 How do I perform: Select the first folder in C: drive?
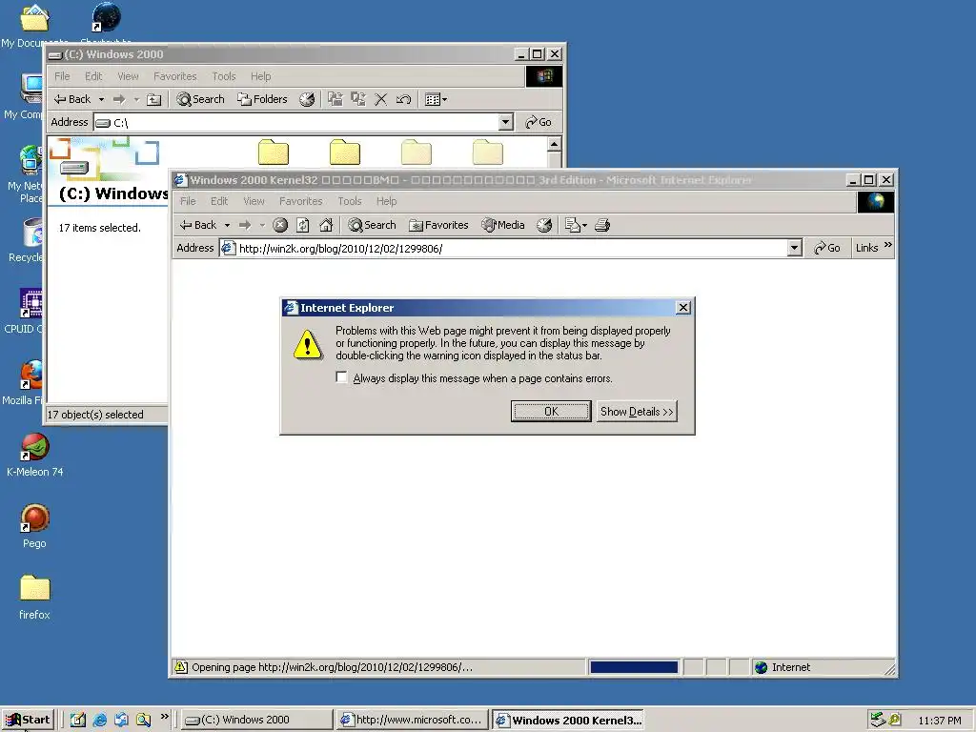pos(274,152)
